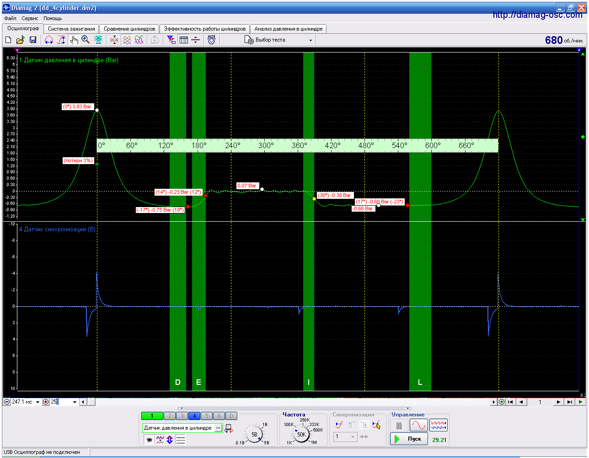The image size is (589, 458).
Task: Open the dropdown next to the 250 field
Action: click(x=75, y=402)
